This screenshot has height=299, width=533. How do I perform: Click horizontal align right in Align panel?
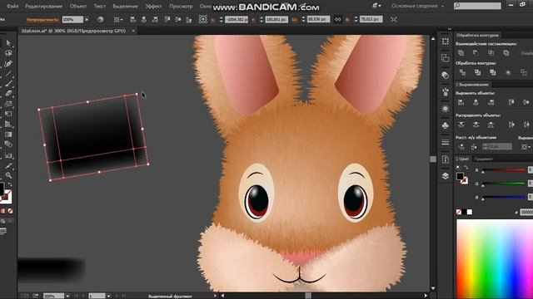[x=491, y=102]
